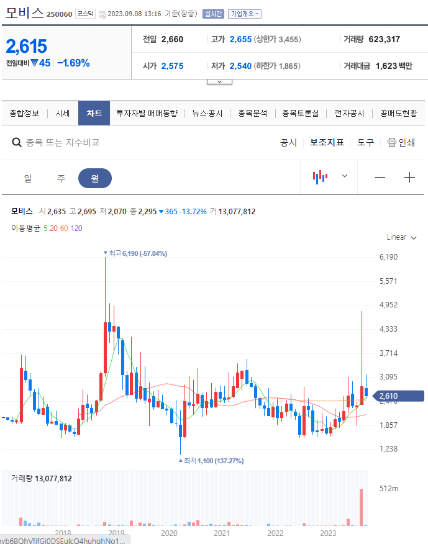The width and height of the screenshot is (428, 544).
Task: Toggle the 실시간 realtime badge
Action: (x=213, y=14)
